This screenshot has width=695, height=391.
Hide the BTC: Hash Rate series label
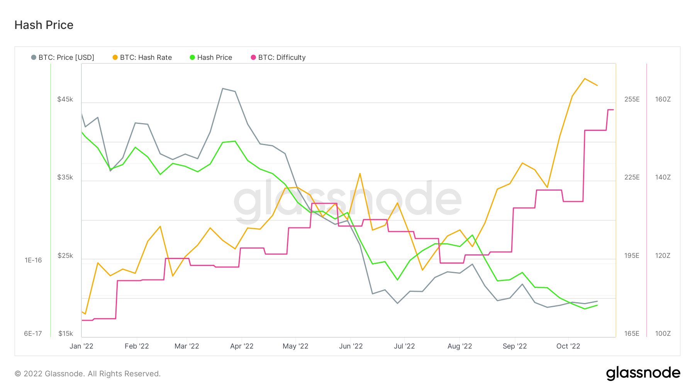coord(146,58)
